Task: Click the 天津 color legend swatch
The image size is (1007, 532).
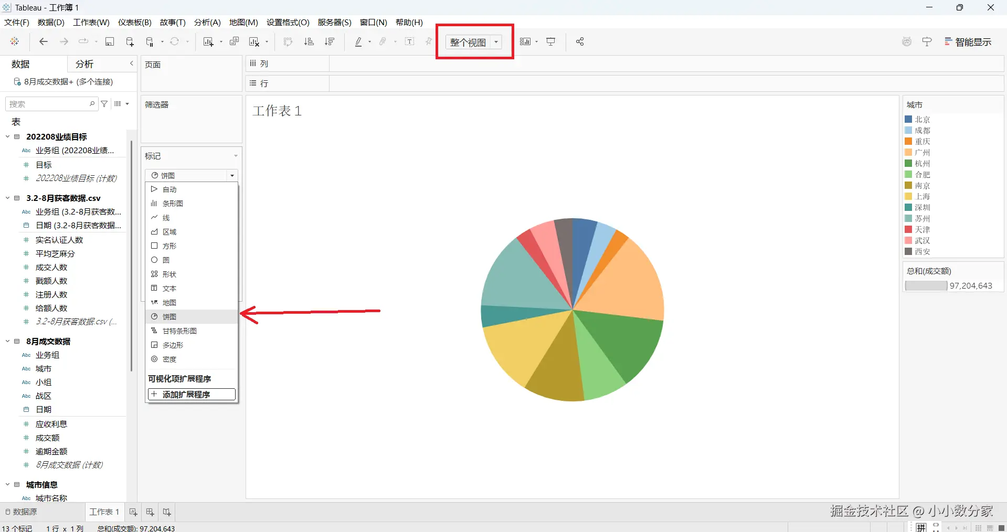Action: click(908, 229)
